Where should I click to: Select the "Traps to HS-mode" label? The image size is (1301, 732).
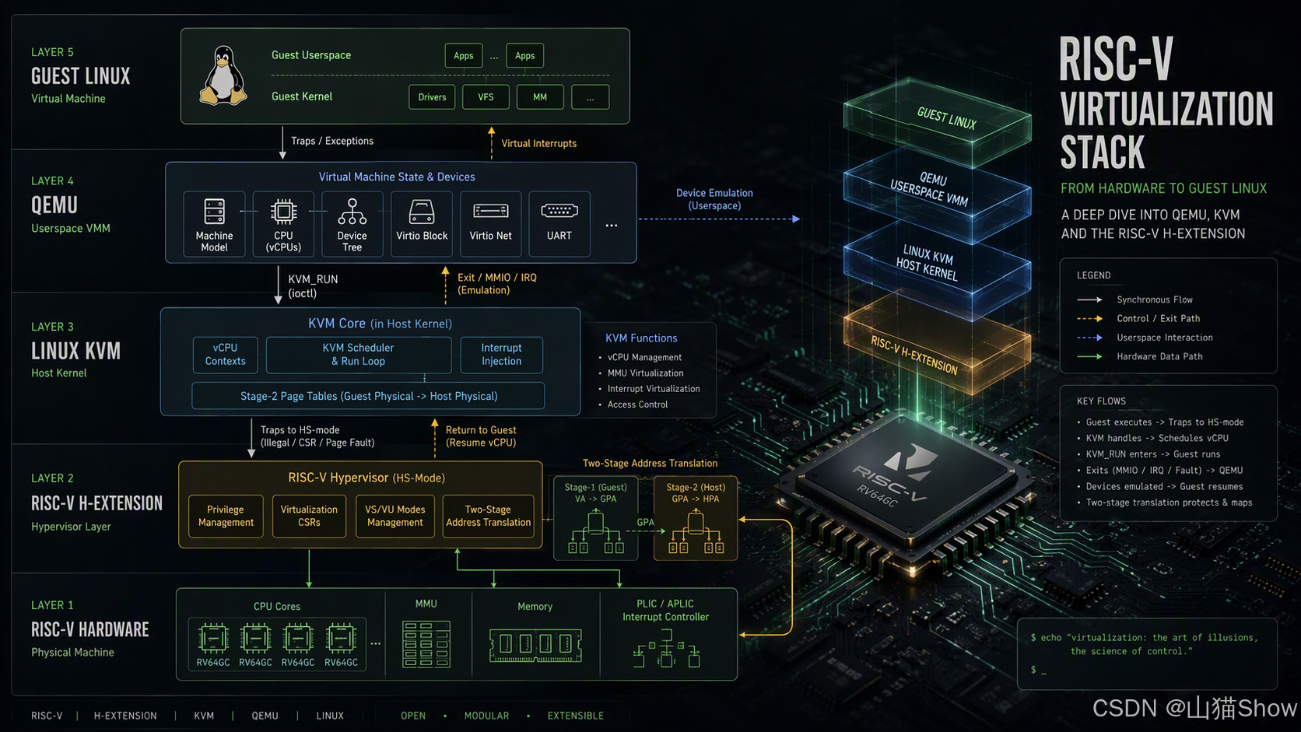tap(300, 430)
